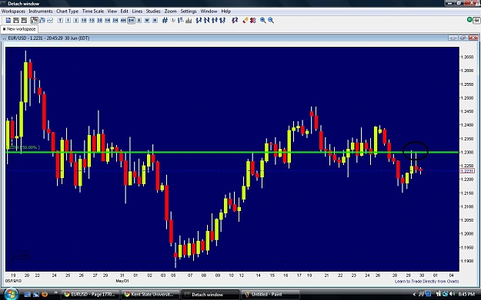Open the Instruments menu

[x=41, y=12]
